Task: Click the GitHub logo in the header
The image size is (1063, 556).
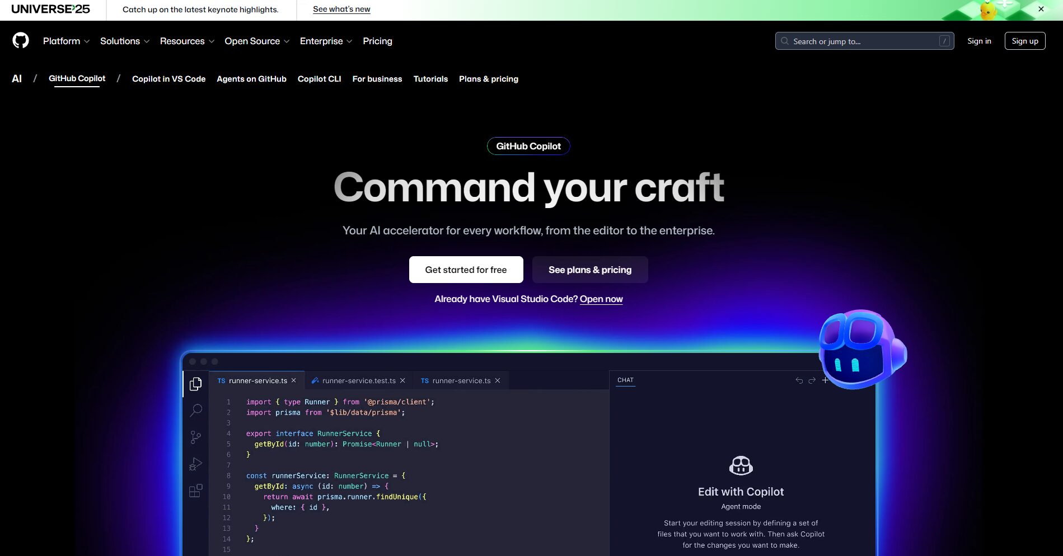Action: pyautogui.click(x=21, y=40)
